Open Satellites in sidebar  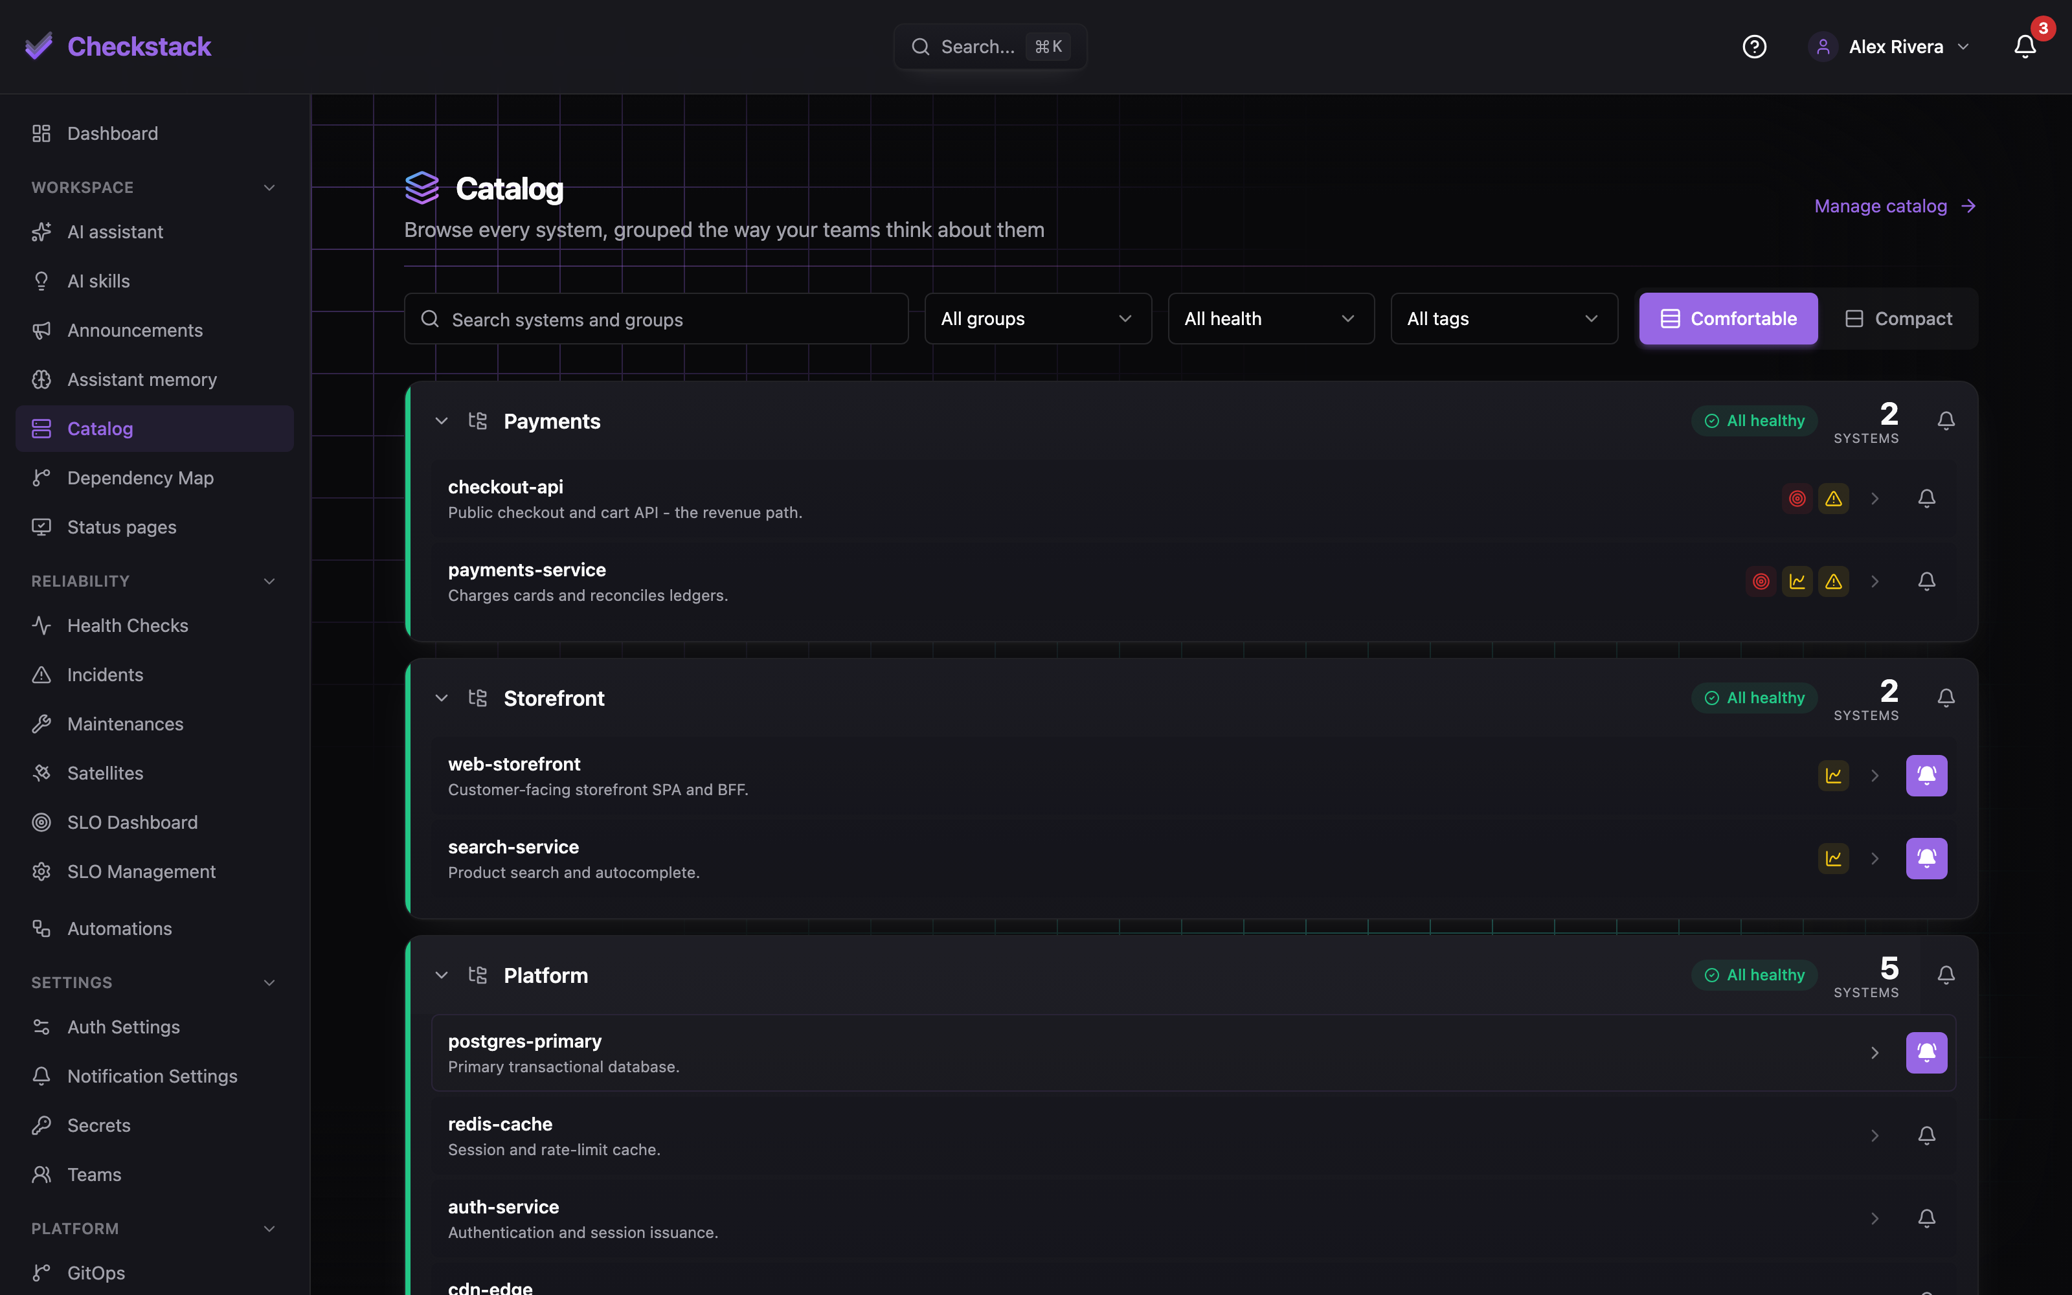click(x=154, y=773)
